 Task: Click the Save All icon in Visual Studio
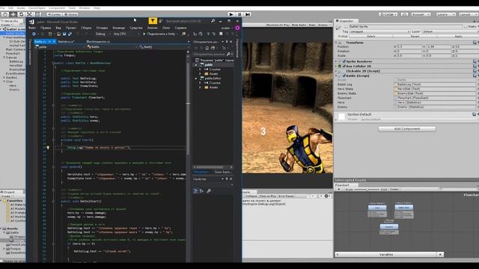pos(70,34)
